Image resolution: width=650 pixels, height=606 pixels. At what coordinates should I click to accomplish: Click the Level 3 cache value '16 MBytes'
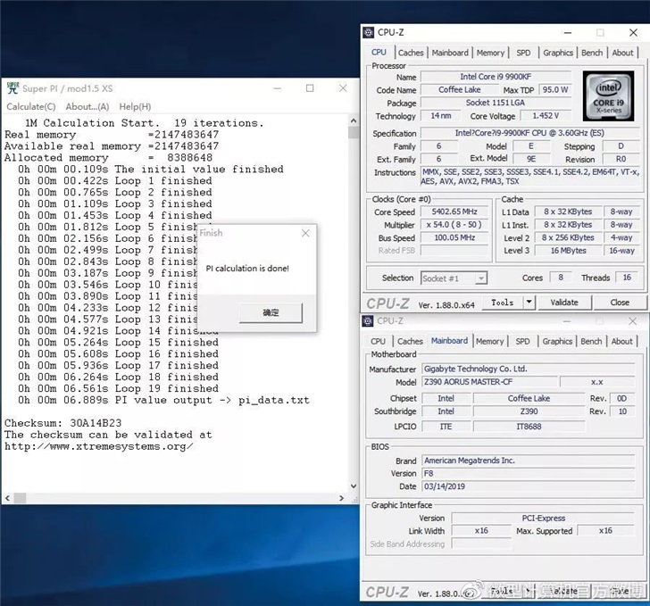pyautogui.click(x=569, y=251)
